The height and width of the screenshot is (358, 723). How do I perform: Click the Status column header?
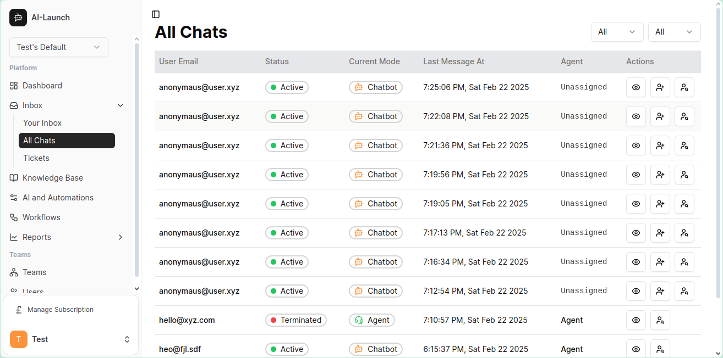tap(277, 61)
